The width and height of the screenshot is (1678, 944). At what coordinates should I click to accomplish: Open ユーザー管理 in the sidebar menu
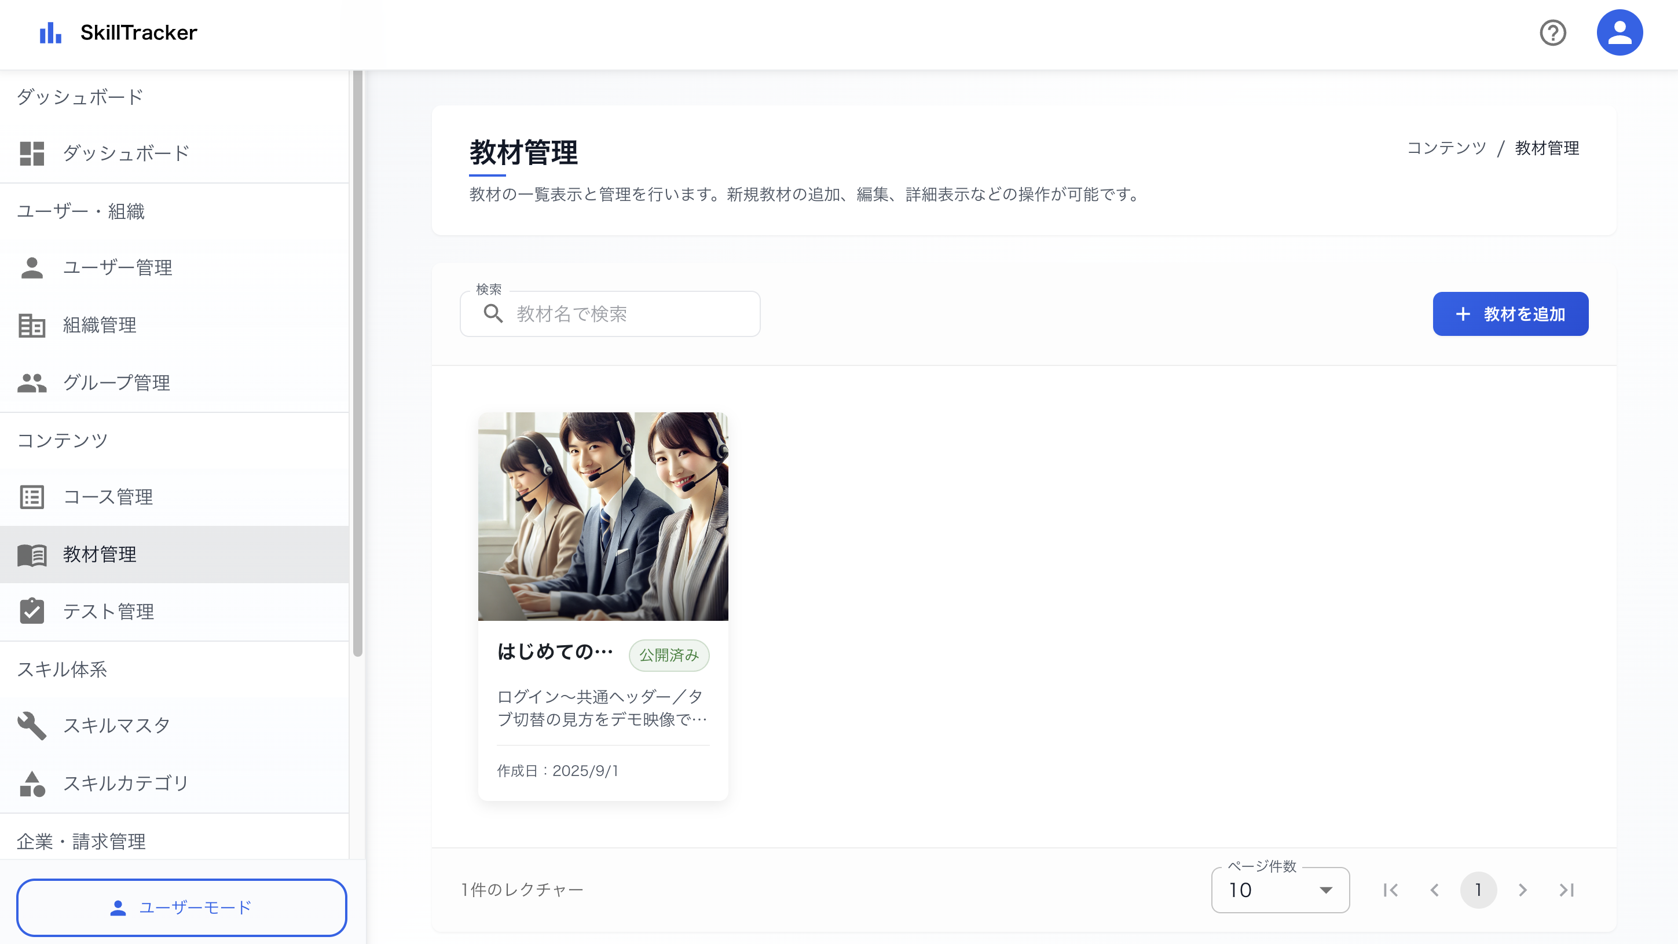117,268
